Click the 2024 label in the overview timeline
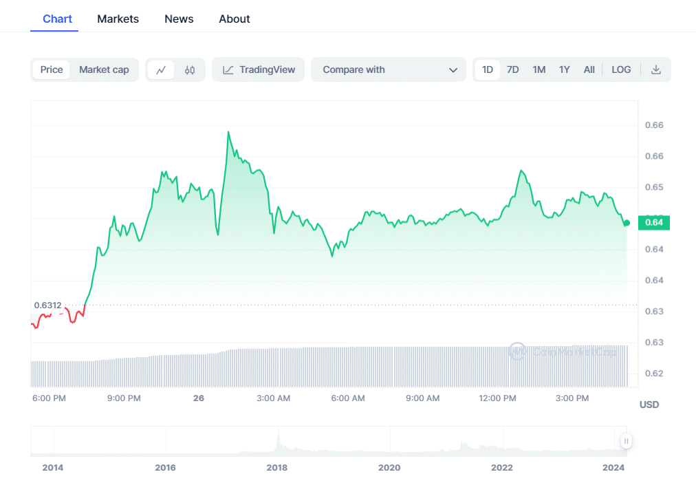This screenshot has width=696, height=483. (x=613, y=467)
